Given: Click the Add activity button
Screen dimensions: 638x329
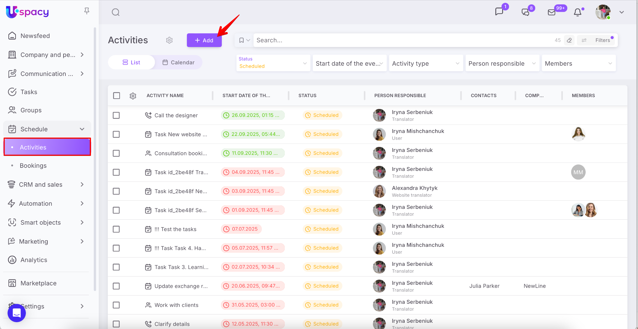Looking at the screenshot, I should [204, 40].
